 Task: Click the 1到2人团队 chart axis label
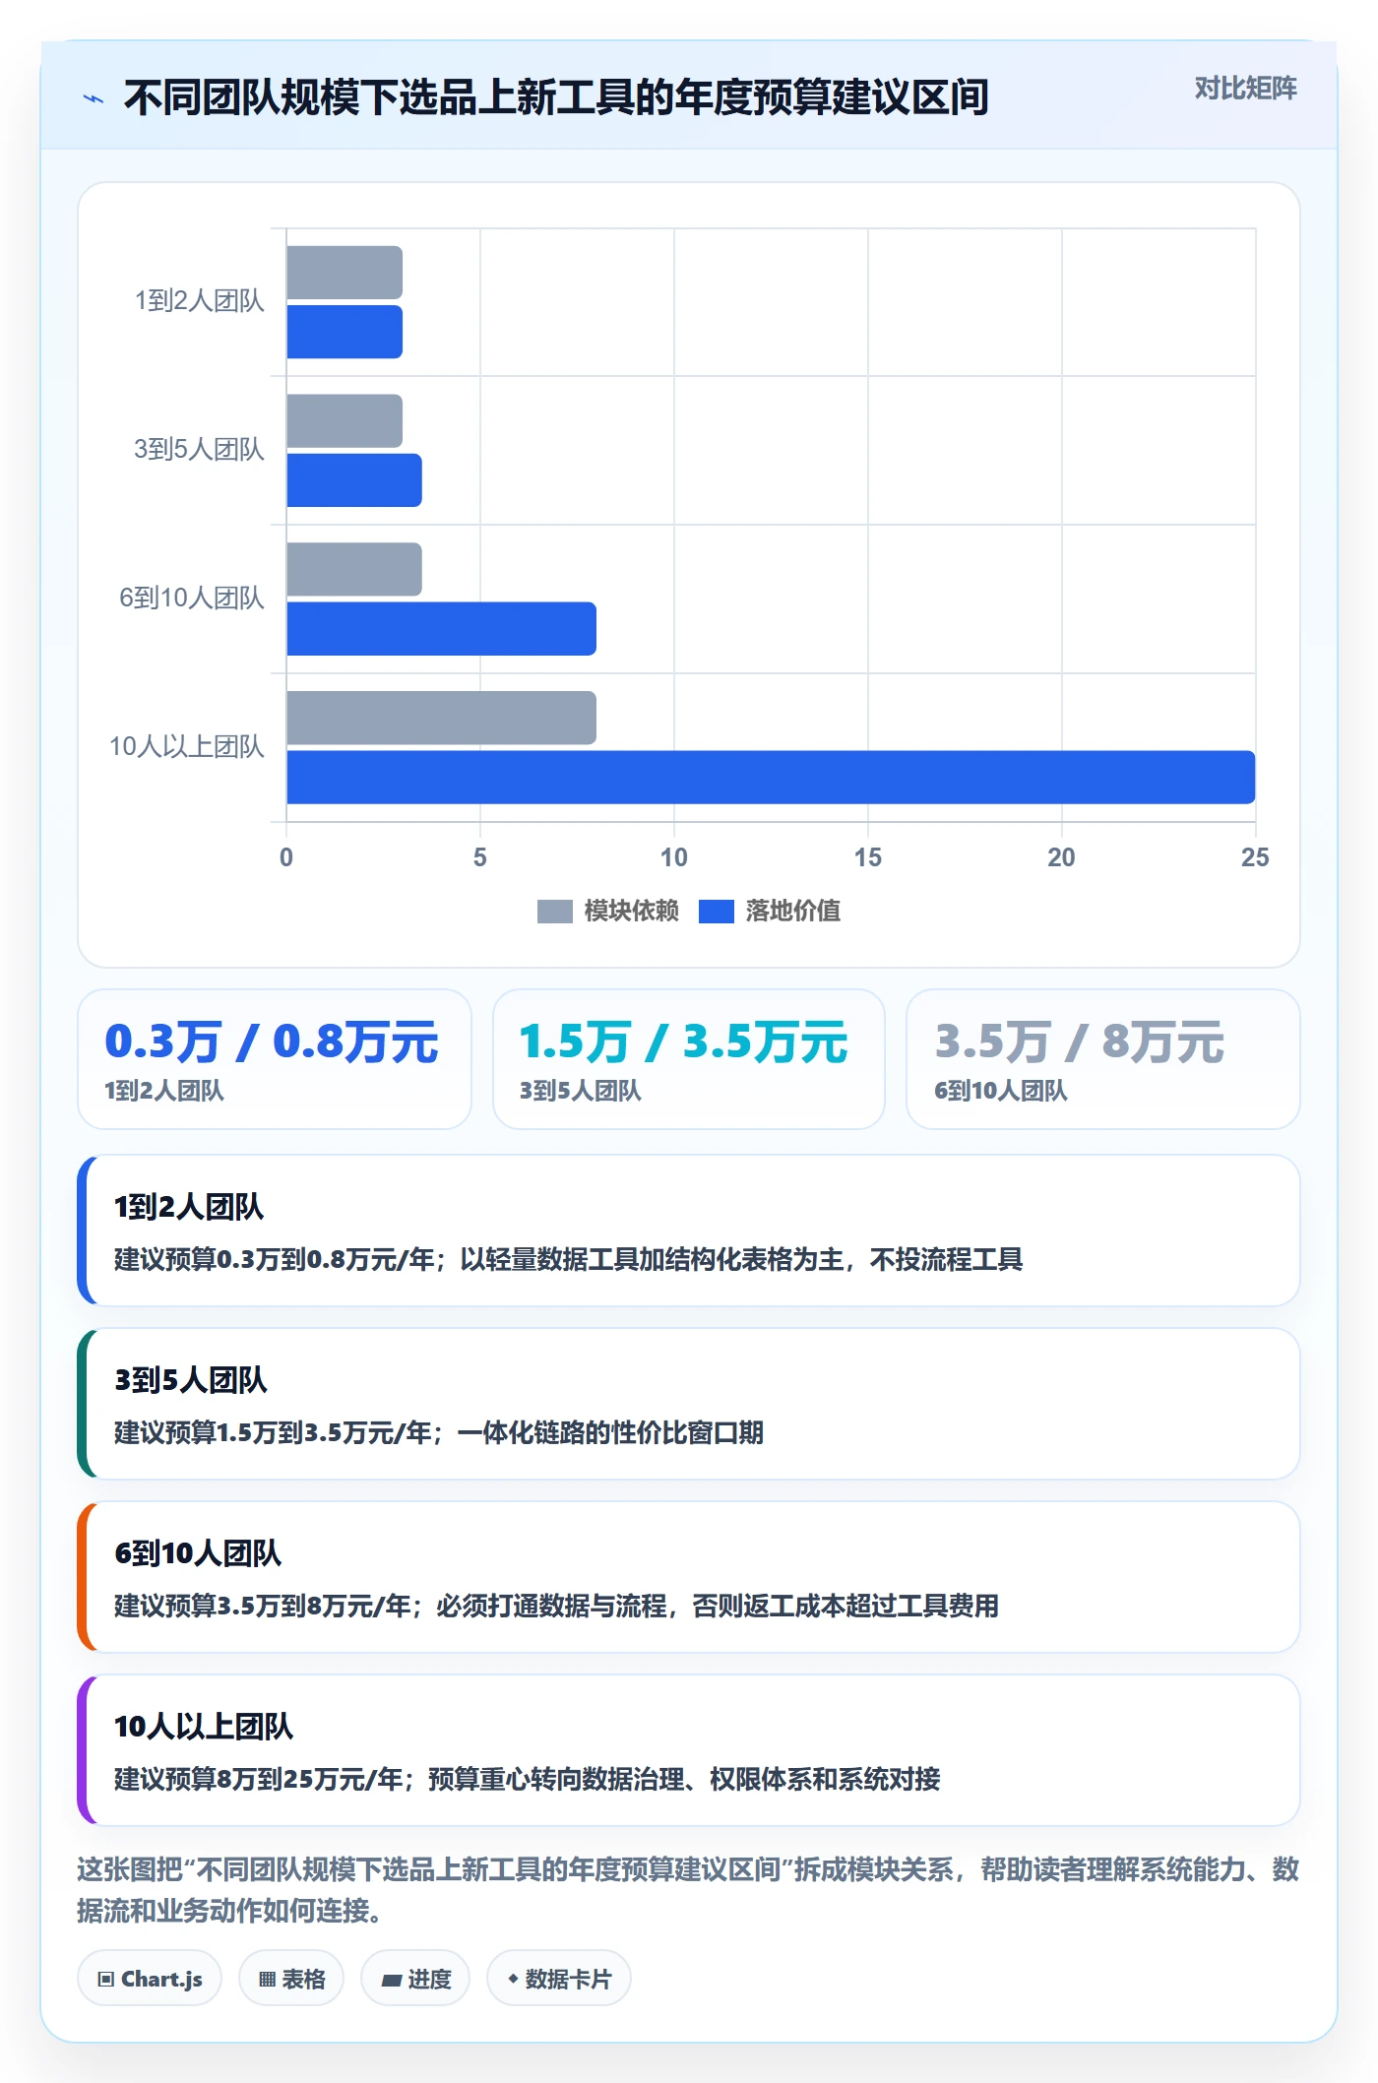(x=200, y=301)
